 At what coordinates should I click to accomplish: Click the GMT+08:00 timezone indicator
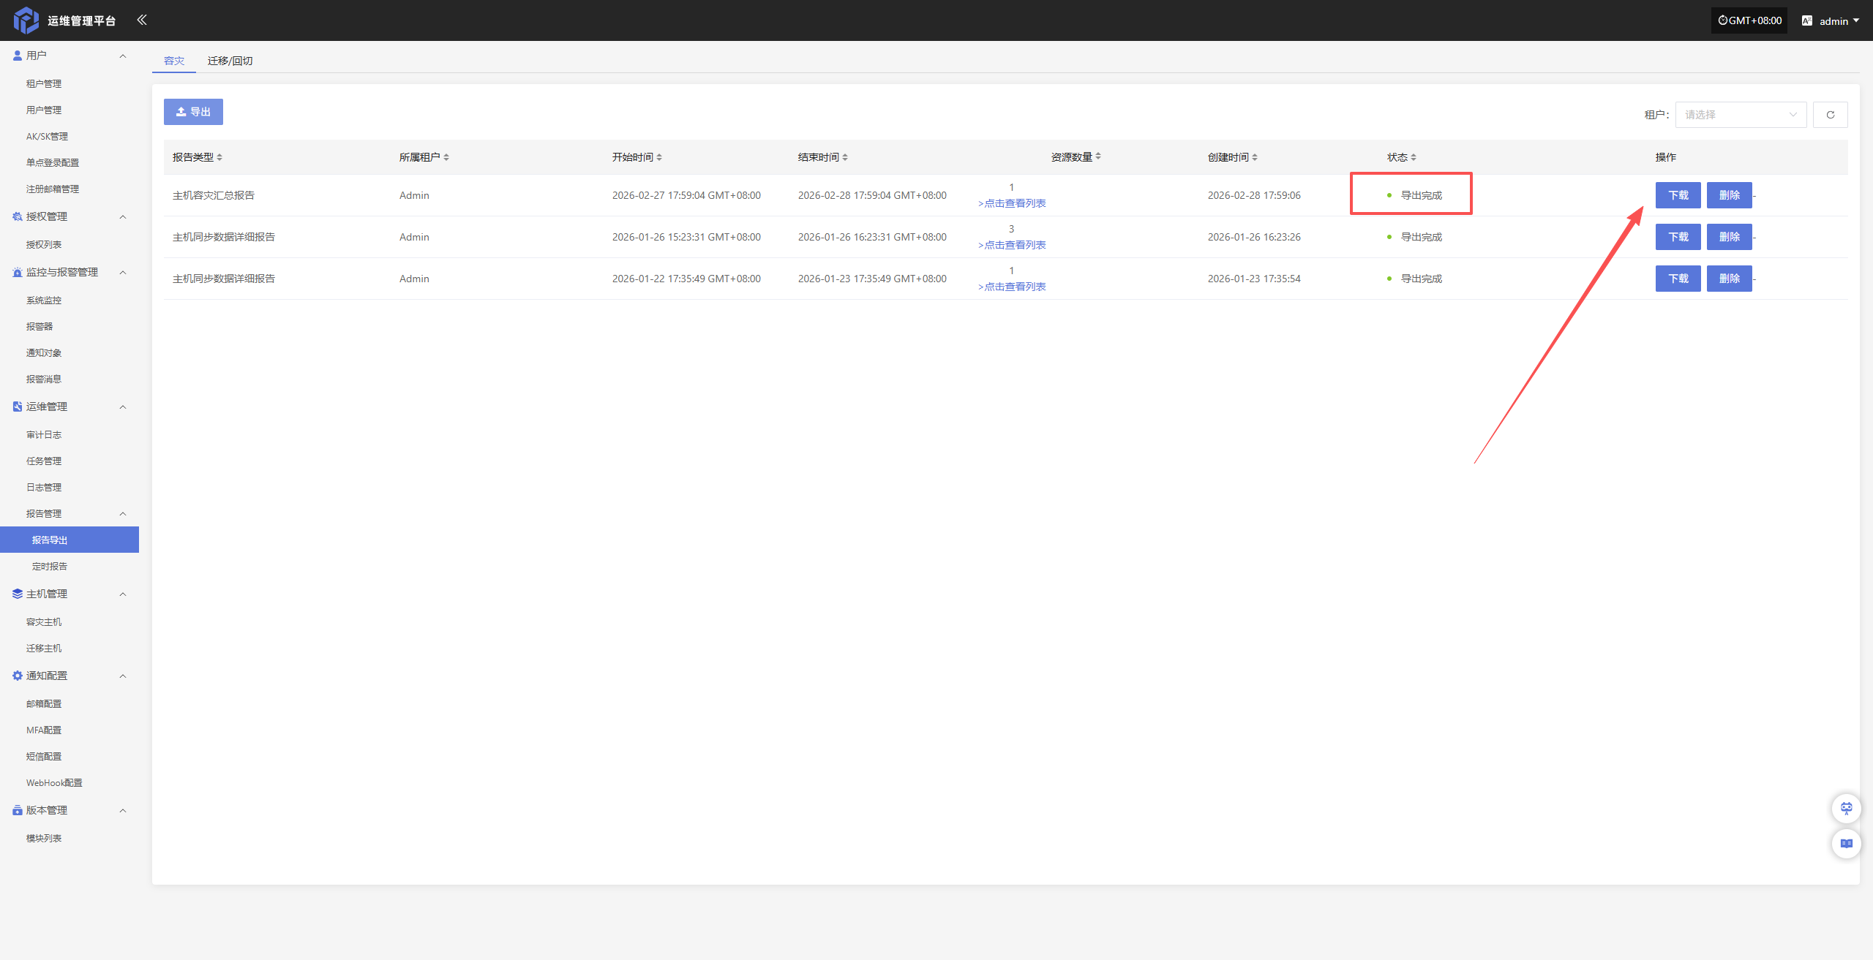pos(1749,20)
